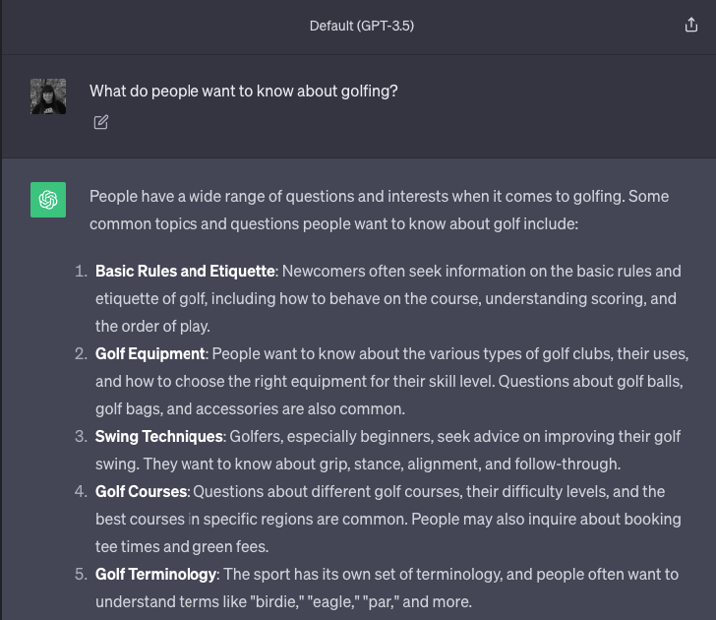Click list number 3 in the response

coord(81,436)
